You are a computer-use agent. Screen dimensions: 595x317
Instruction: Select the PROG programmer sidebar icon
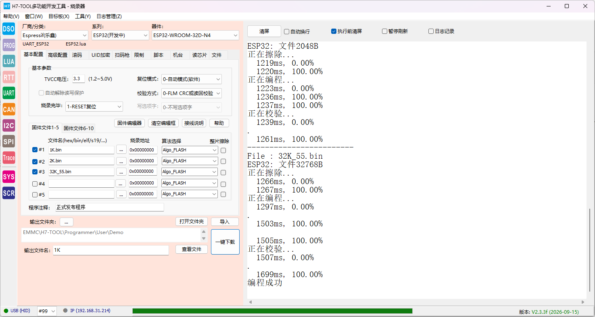pyautogui.click(x=9, y=45)
